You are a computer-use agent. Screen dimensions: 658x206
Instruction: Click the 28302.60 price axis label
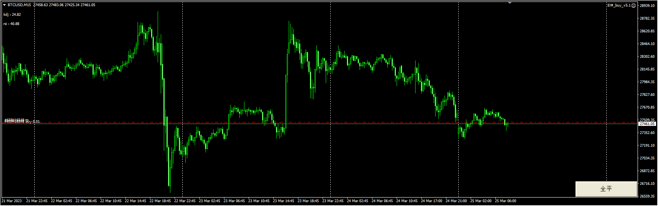647,56
